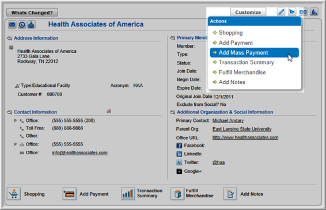Screen dimensions: 326x210
Task: Click the address line 2733 Gala Lane
Action: coord(33,56)
